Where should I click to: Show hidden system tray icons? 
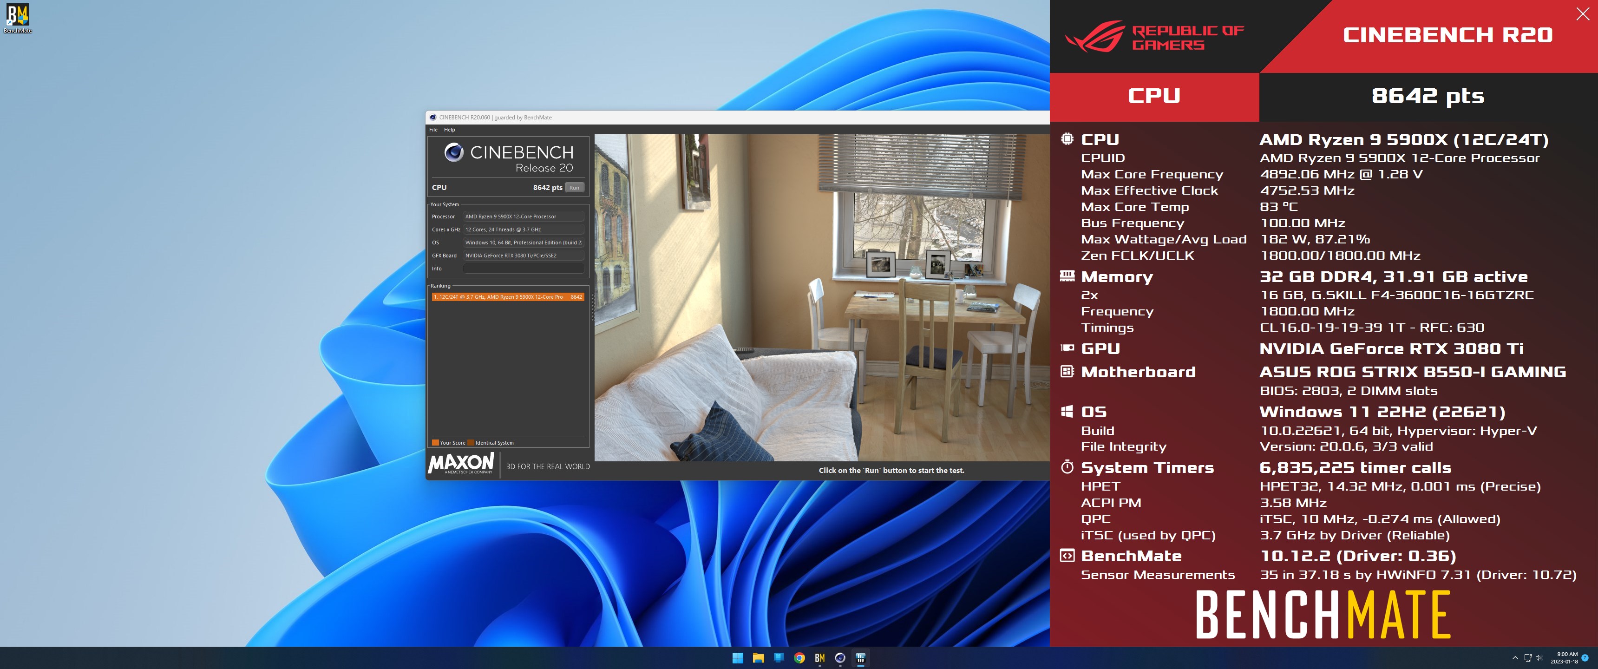point(1515,658)
